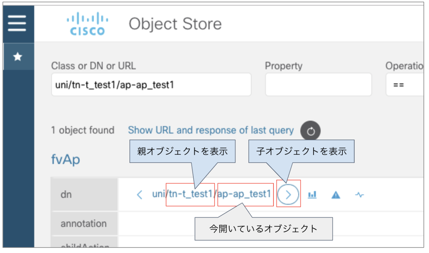Click the Property input field
Image resolution: width=429 pixels, height=253 pixels.
[x=318, y=85]
